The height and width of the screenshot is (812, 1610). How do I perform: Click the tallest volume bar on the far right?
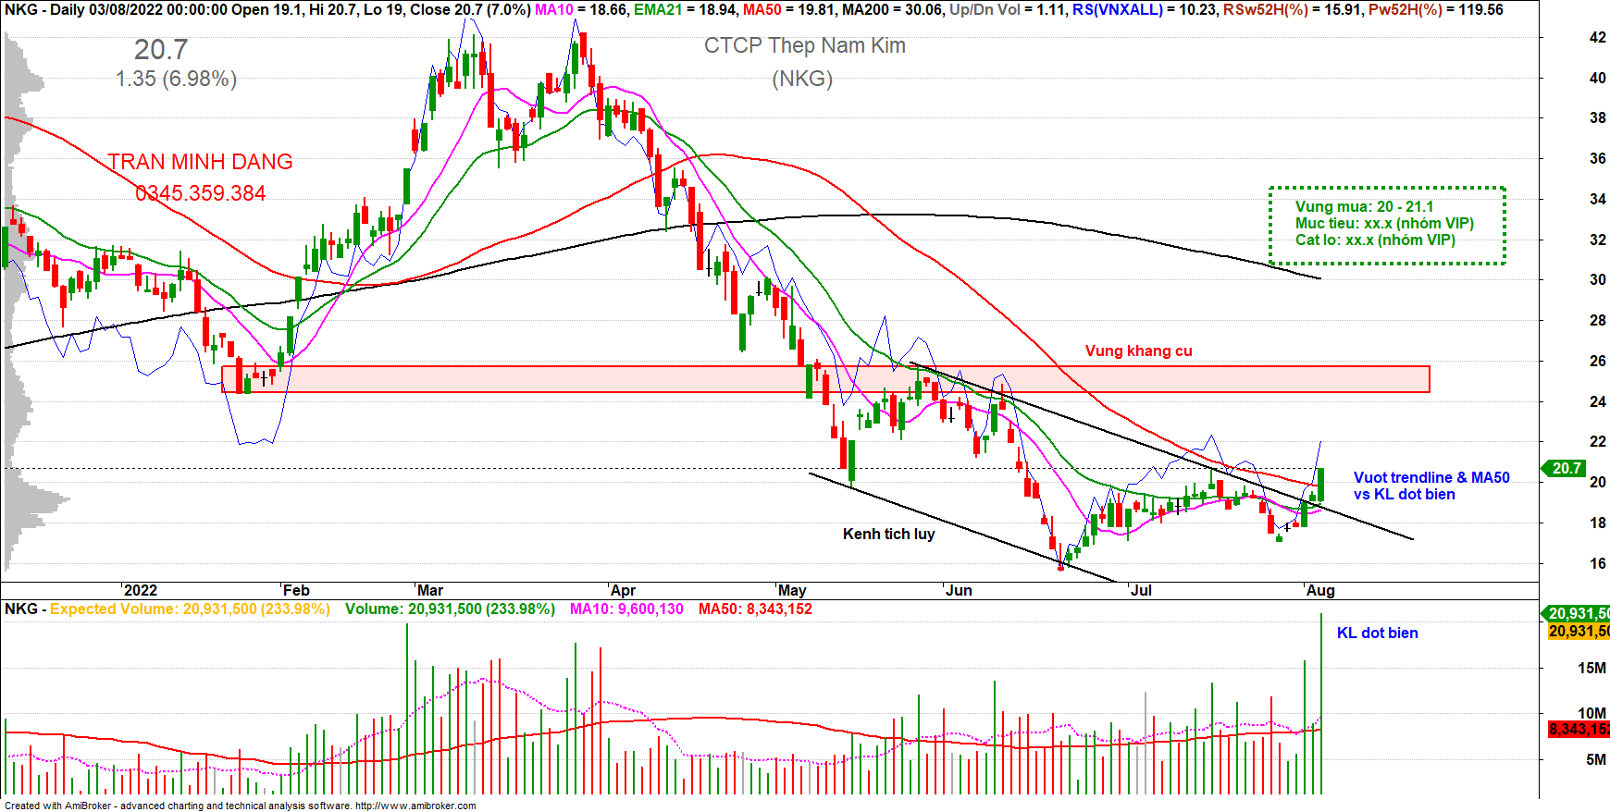click(x=1321, y=703)
